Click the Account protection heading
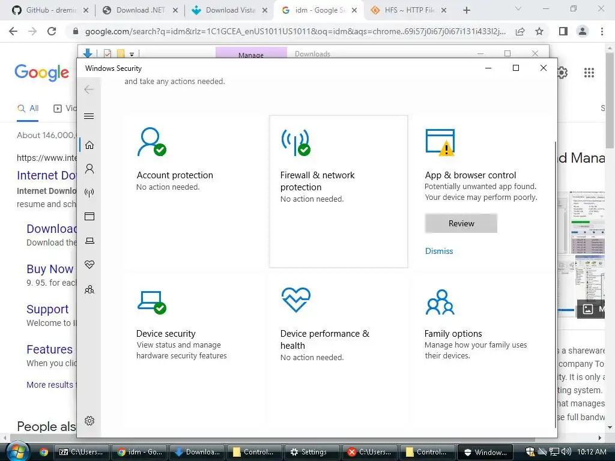 pos(175,175)
